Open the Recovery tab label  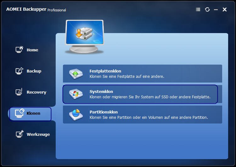(x=37, y=92)
